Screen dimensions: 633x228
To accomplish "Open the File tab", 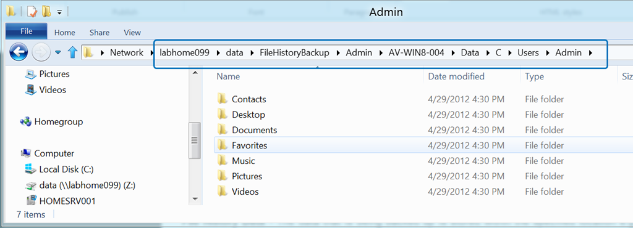I will click(26, 31).
